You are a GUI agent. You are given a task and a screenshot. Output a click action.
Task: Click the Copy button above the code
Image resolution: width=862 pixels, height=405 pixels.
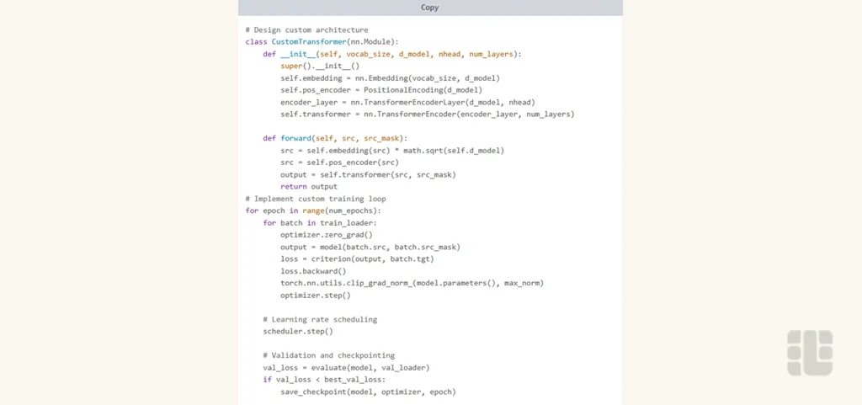pos(429,8)
